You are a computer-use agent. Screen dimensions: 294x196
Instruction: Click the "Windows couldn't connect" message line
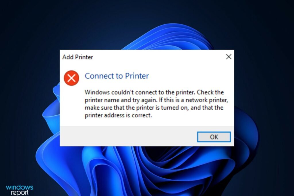[x=154, y=92]
